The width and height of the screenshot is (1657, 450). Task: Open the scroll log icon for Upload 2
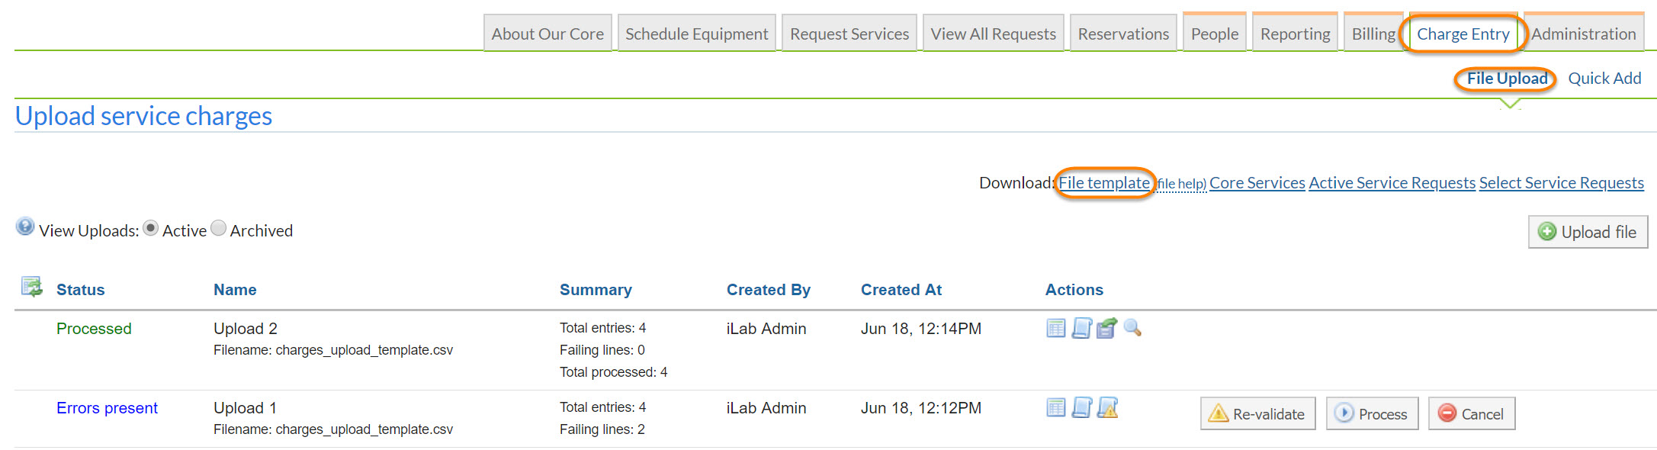(1081, 329)
